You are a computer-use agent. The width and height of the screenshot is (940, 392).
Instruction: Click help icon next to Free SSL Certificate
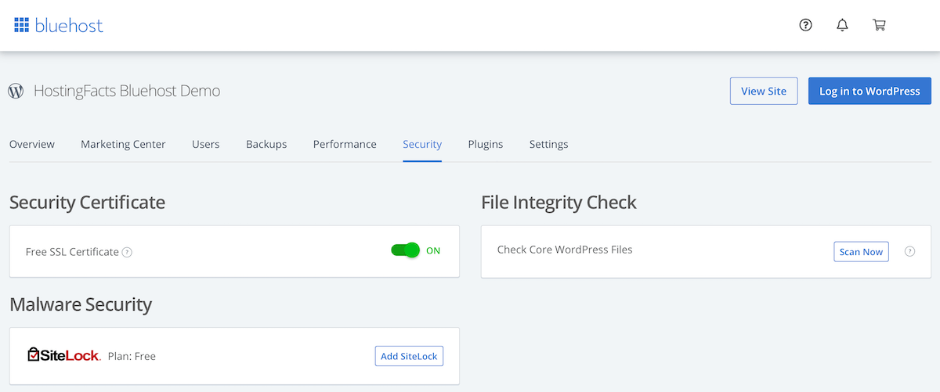(127, 252)
